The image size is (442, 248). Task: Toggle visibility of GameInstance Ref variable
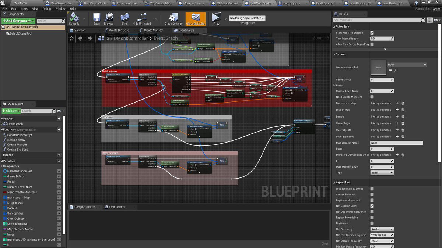pos(59,171)
